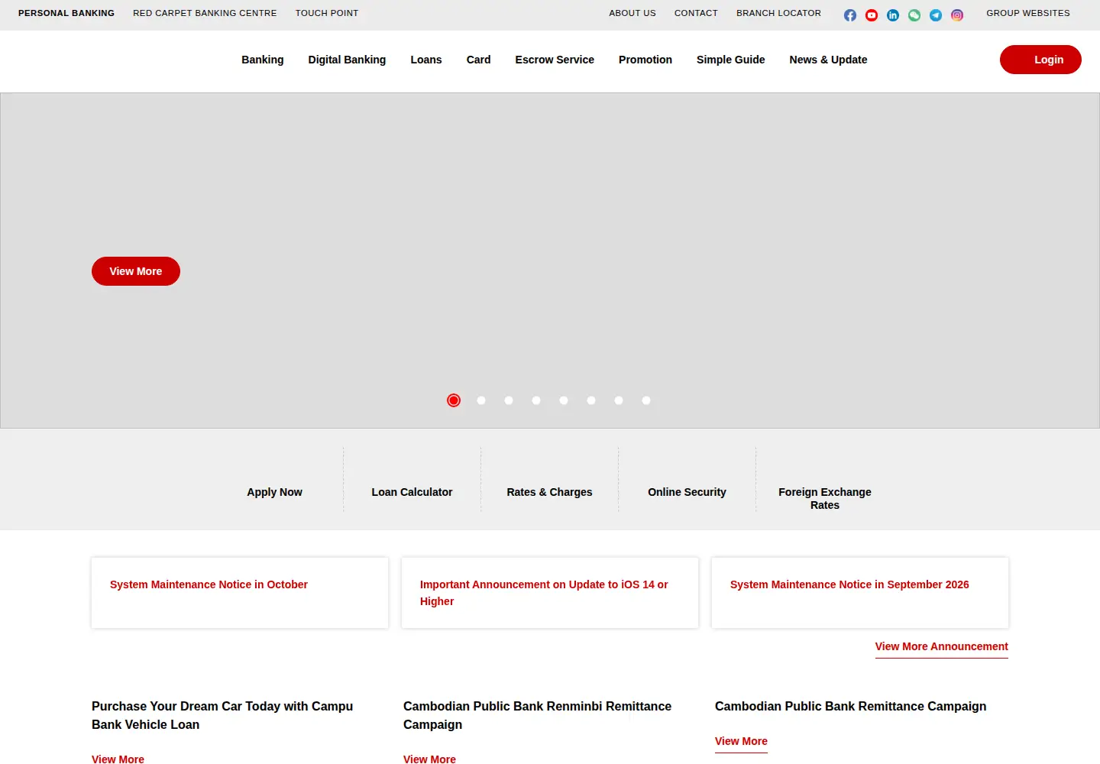Open the Digital Banking menu
The width and height of the screenshot is (1100, 764).
[347, 60]
